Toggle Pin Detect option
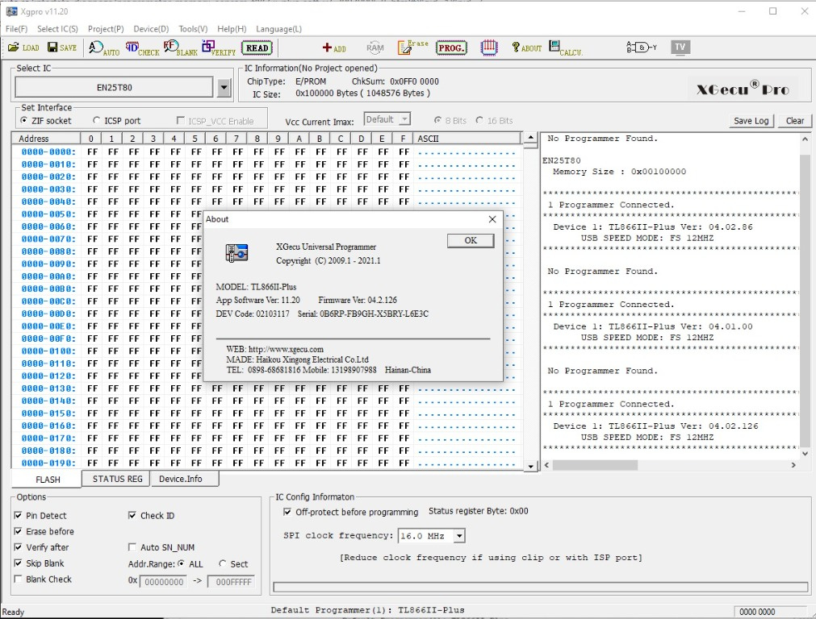Image resolution: width=816 pixels, height=619 pixels. [x=19, y=516]
